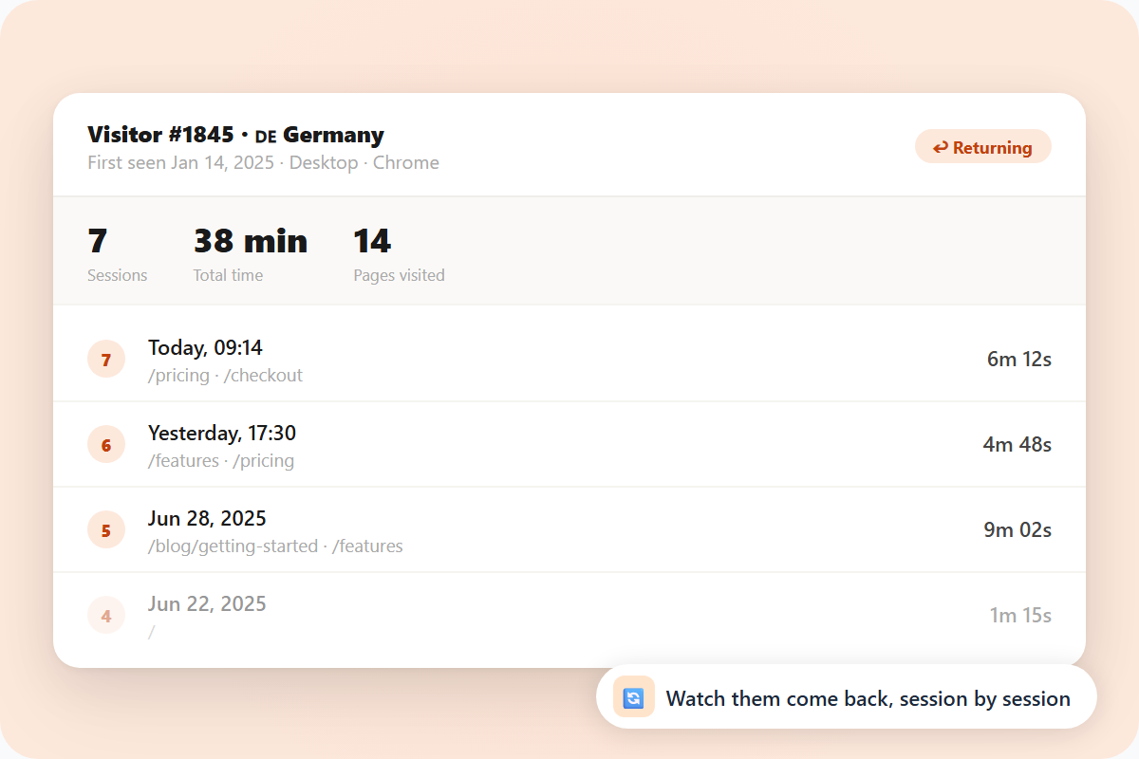Open the Jun 22, 2025 session
This screenshot has width=1139, height=759.
[x=569, y=616]
